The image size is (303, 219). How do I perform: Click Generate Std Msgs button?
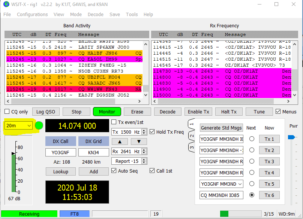point(221,128)
